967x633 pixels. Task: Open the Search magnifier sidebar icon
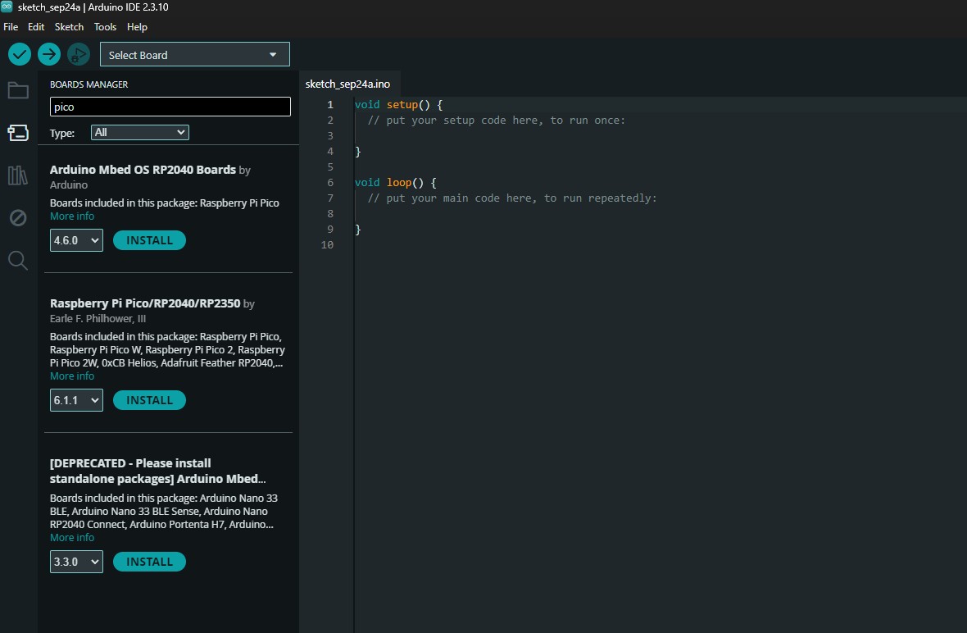tap(18, 261)
